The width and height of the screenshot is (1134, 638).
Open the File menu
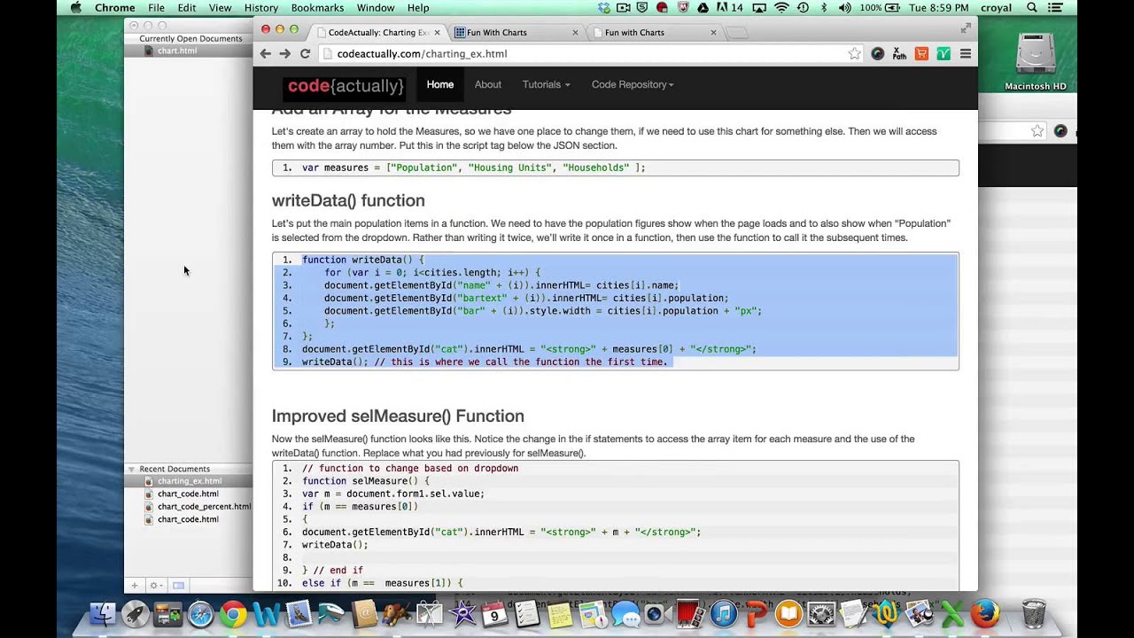(156, 8)
